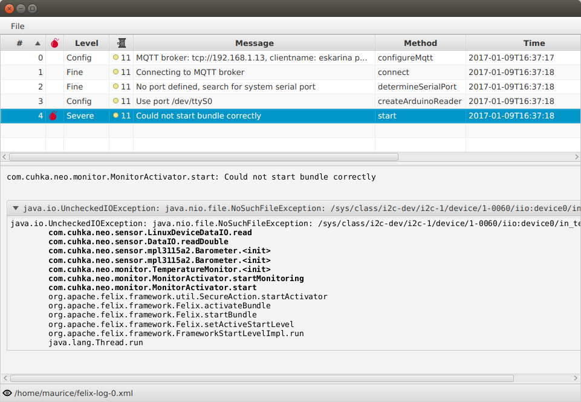Select the 'Use port /dev/ttyS0' message
Screen dimensions: 581x402
click(174, 101)
